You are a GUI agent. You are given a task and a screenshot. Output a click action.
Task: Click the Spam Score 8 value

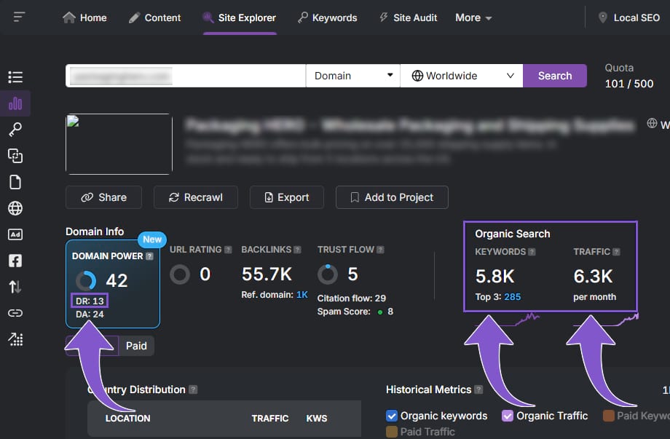(x=390, y=312)
